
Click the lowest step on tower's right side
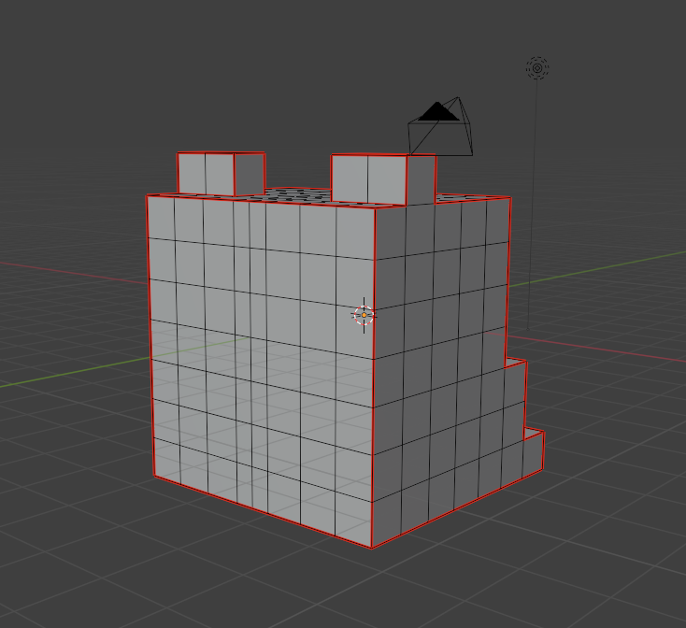(x=534, y=449)
